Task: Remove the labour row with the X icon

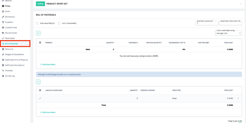Action: point(238,98)
